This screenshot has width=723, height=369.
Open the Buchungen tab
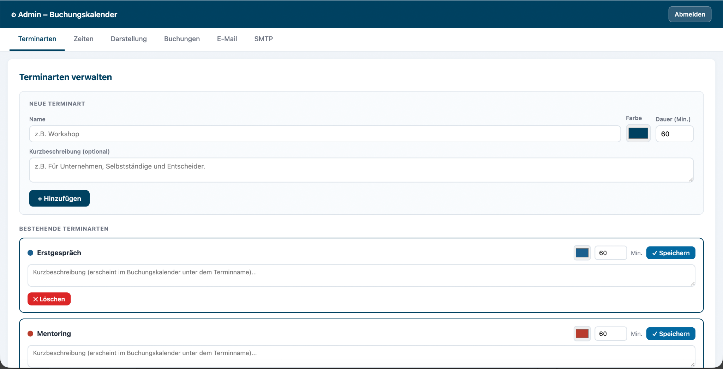182,39
